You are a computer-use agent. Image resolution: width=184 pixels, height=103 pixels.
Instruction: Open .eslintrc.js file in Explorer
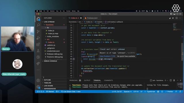(51, 45)
